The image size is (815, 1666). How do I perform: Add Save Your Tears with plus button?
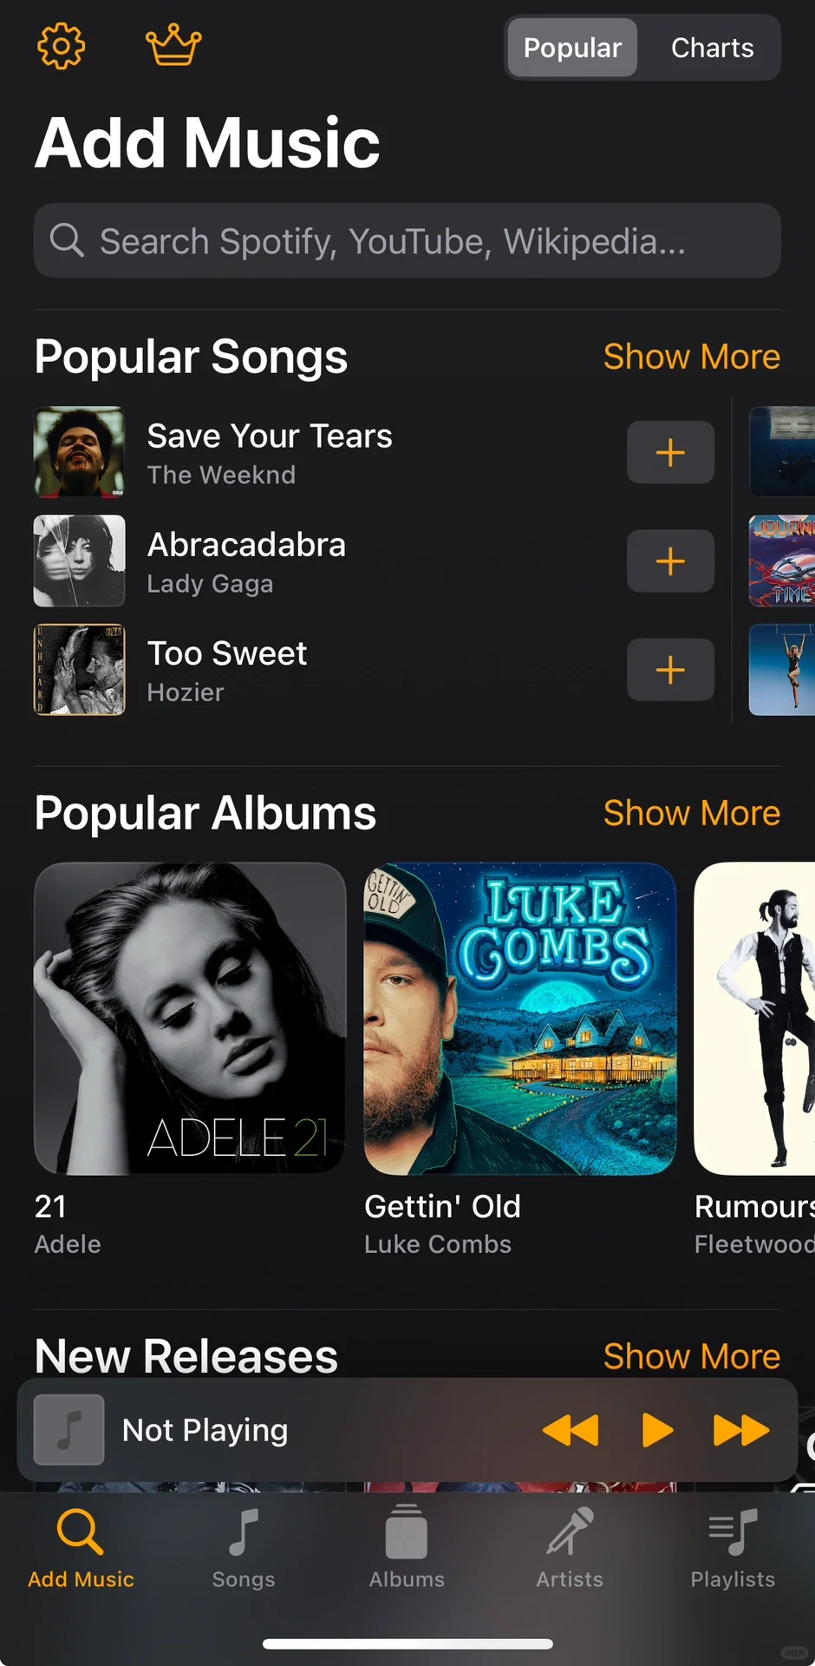(x=670, y=452)
